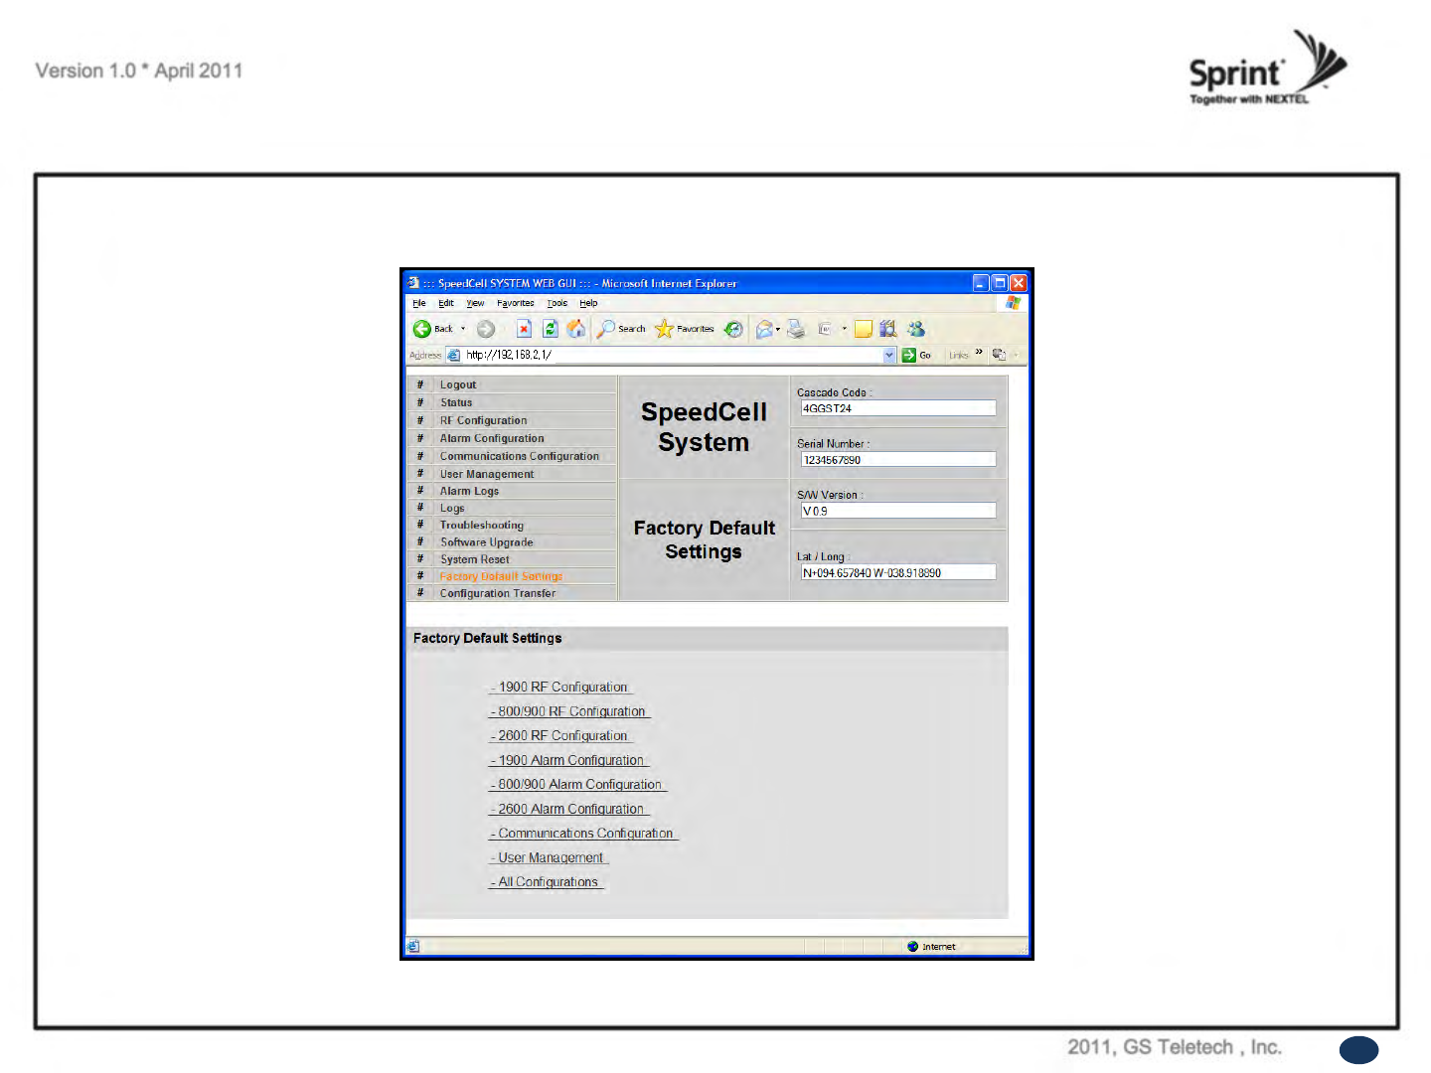Screen dimensions: 1431x1073
Task: Click the IE Back arrow icon
Action: 422,329
